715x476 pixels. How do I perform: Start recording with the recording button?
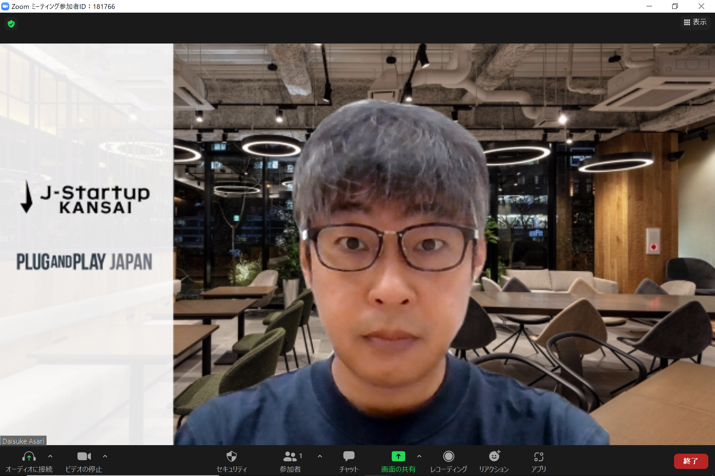pos(448,456)
